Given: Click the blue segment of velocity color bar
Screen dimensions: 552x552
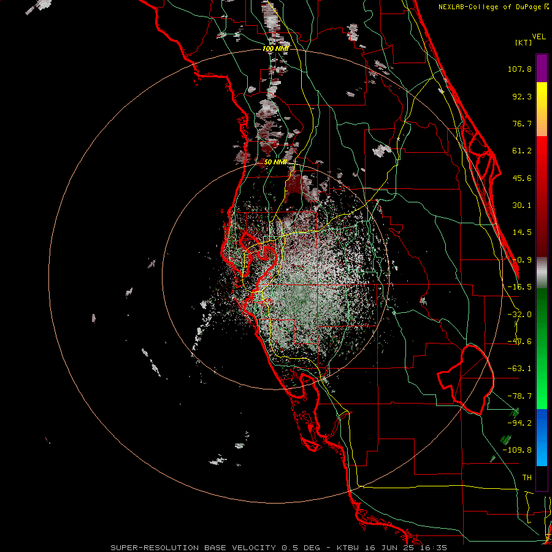Looking at the screenshot, I should tap(542, 437).
